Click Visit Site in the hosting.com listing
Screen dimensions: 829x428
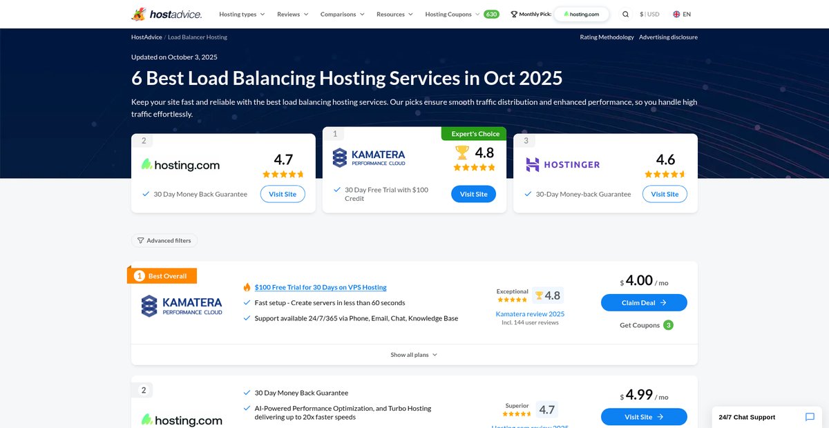pyautogui.click(x=644, y=417)
